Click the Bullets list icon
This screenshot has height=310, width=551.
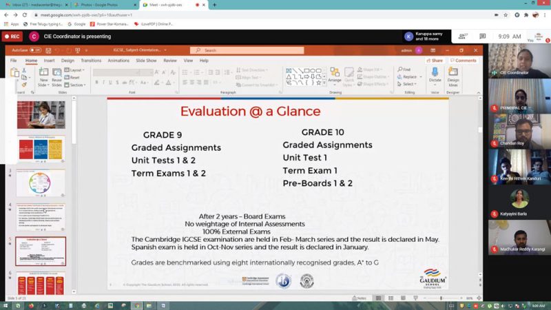point(185,72)
